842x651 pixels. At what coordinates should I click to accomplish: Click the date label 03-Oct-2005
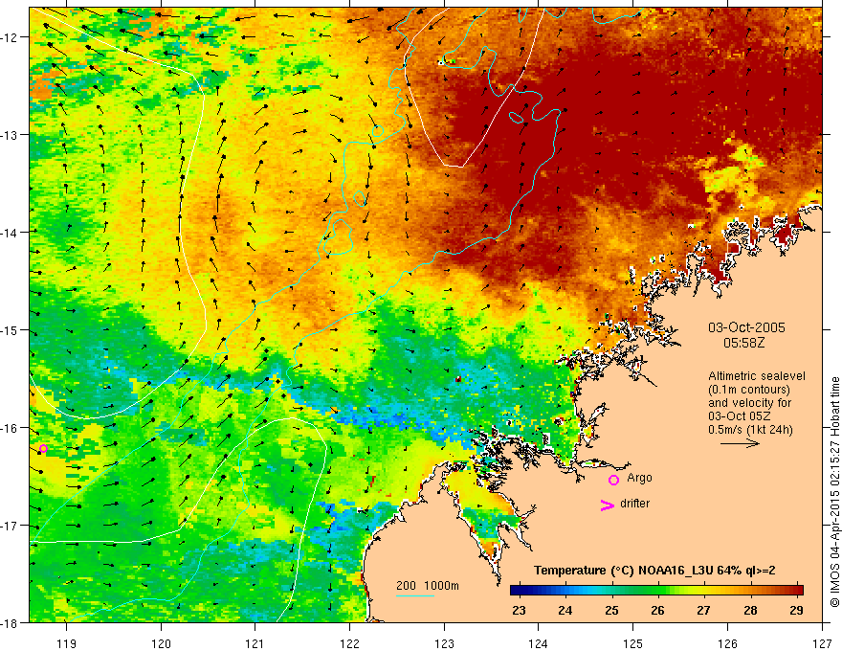tap(746, 327)
